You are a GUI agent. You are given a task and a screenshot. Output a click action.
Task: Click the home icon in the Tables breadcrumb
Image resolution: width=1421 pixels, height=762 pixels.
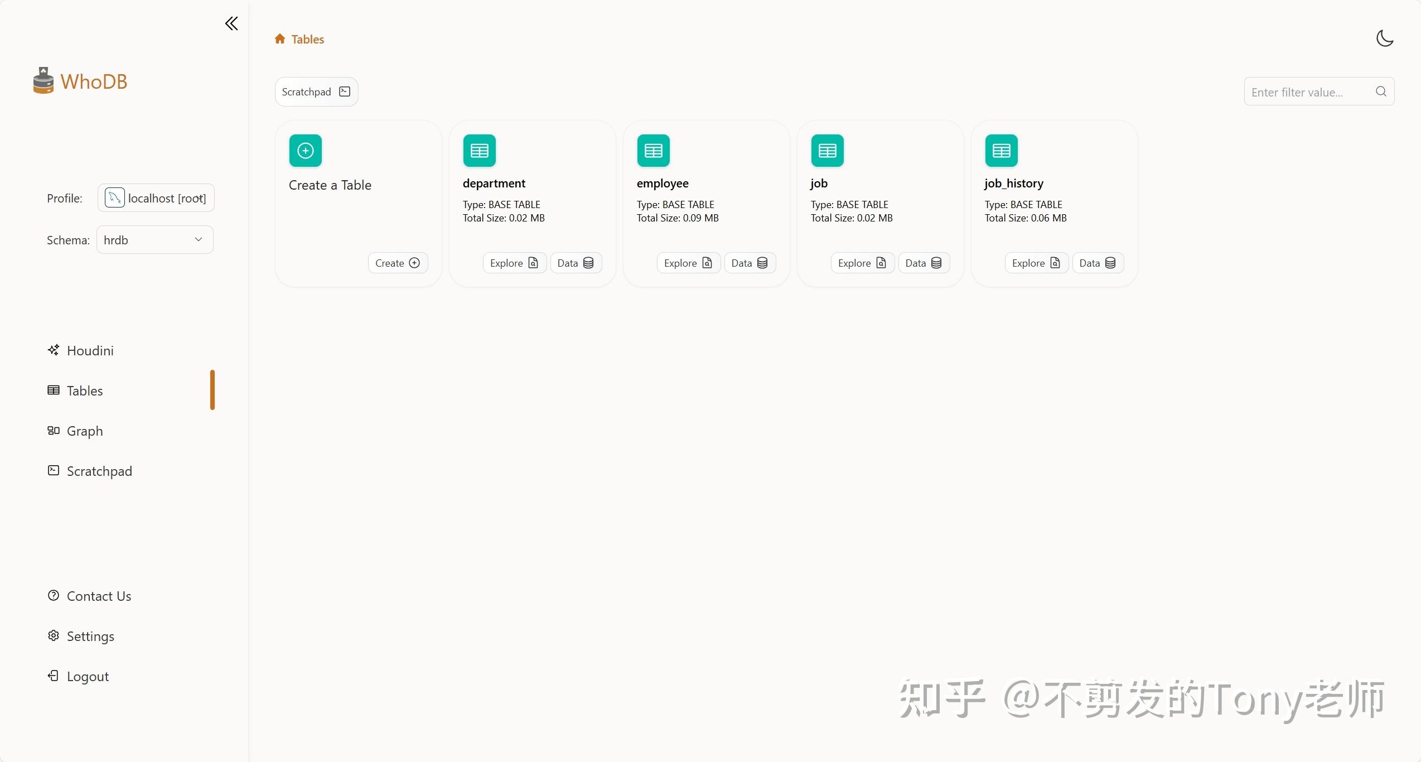pos(279,38)
